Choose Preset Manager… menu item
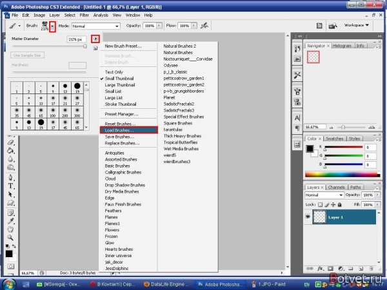This screenshot has height=290, width=387. (121, 114)
